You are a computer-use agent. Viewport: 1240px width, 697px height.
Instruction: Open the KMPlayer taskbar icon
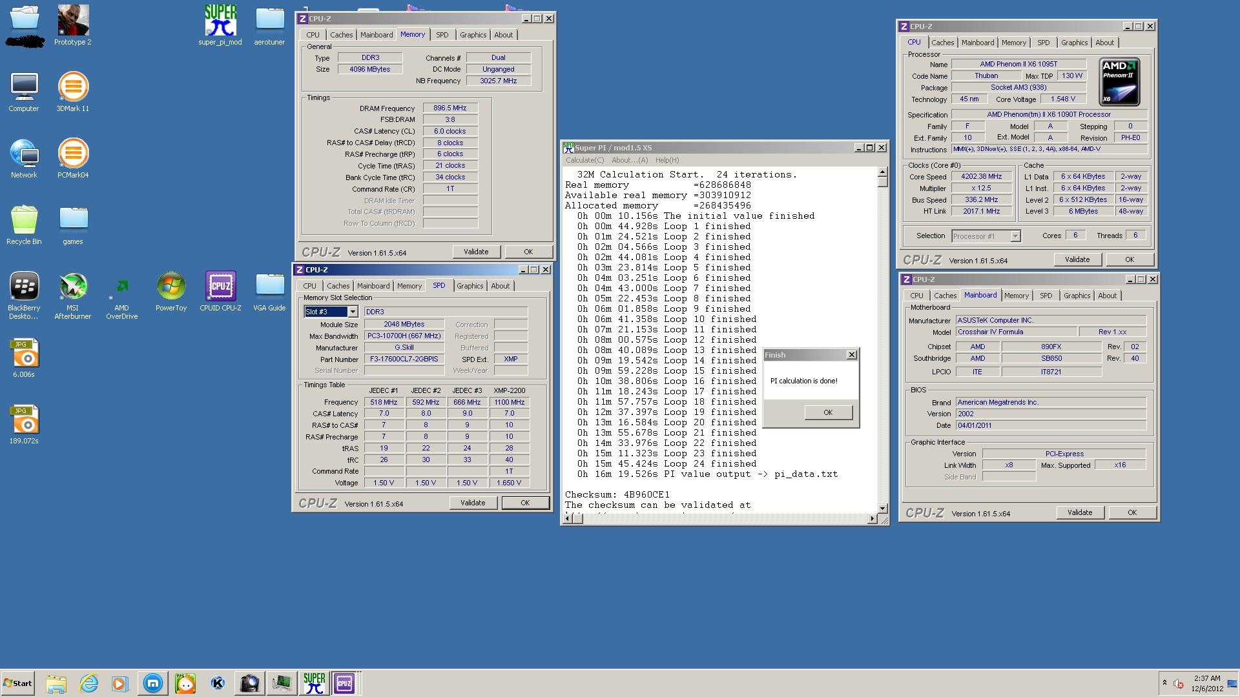(x=218, y=683)
